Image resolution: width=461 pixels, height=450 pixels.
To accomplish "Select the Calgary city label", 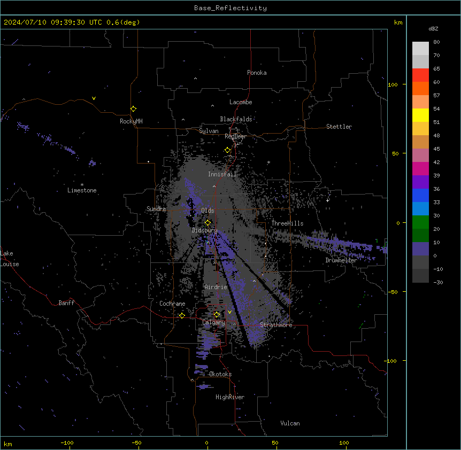I will pos(214,322).
